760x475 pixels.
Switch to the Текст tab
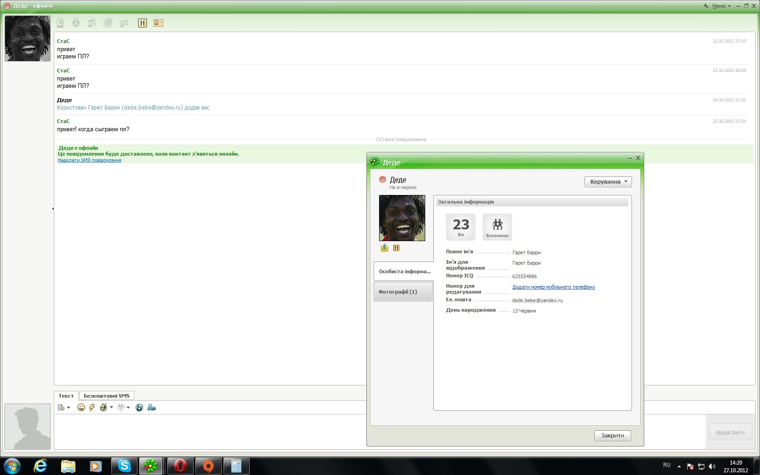click(66, 396)
